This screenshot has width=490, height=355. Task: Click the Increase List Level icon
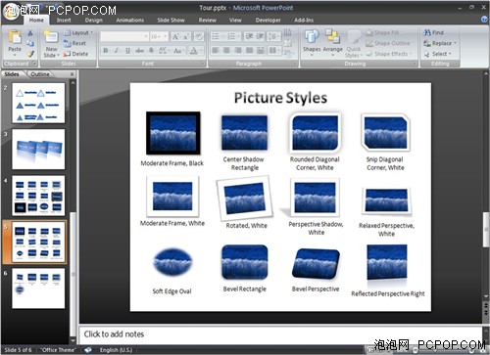261,36
